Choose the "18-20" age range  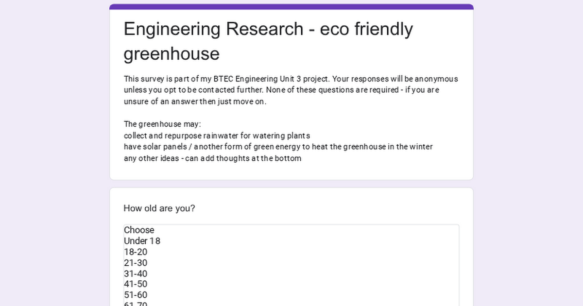(136, 252)
